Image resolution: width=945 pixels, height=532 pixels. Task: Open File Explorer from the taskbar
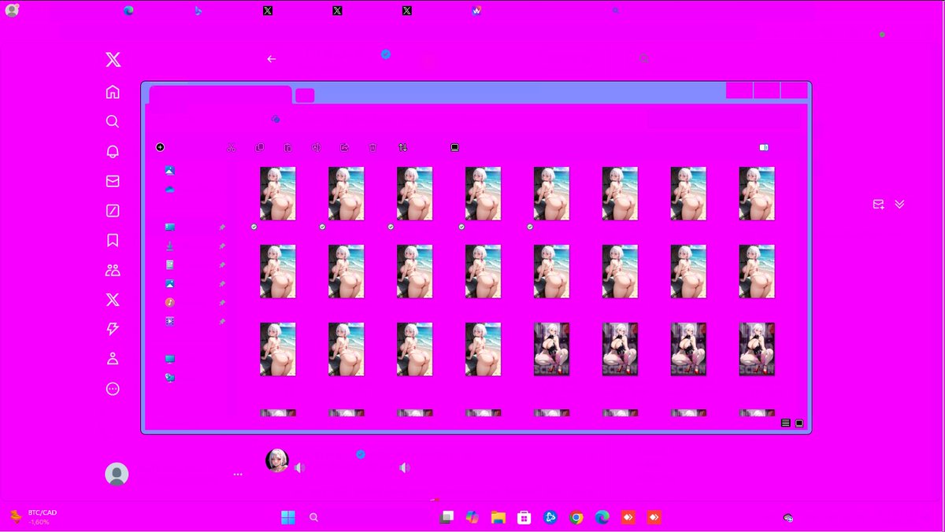[498, 517]
